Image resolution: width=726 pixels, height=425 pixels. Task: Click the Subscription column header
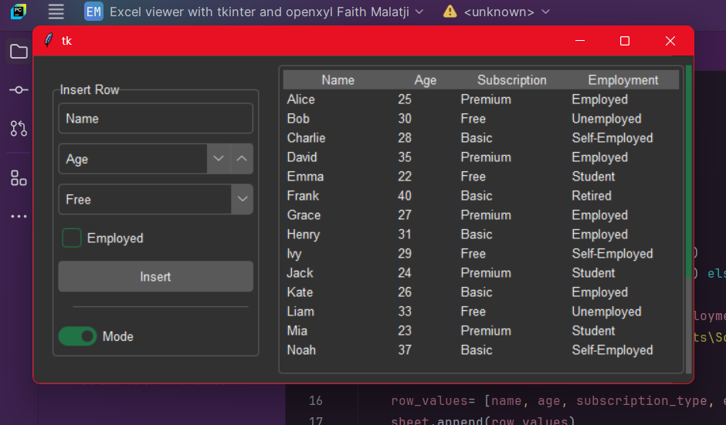point(511,80)
